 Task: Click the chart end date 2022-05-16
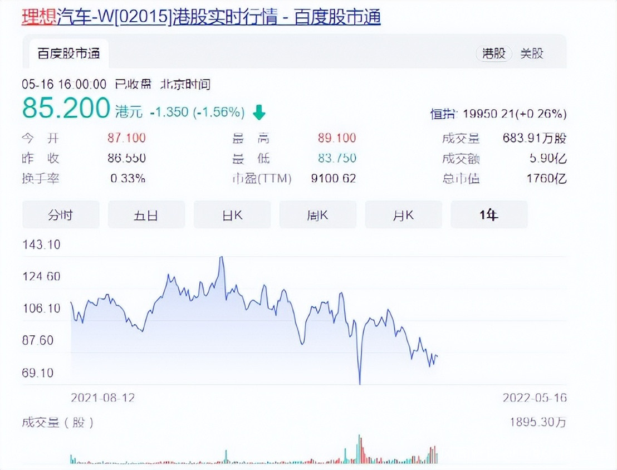click(x=535, y=398)
